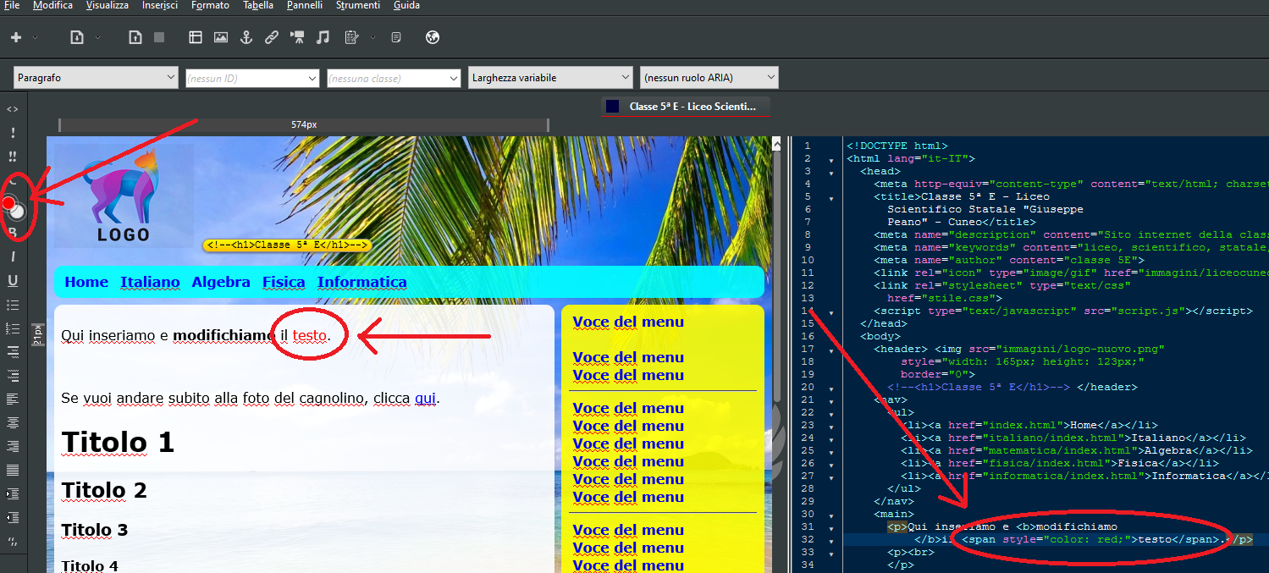Toggle italic formatting in left sidebar
This screenshot has height=573, width=1269.
point(13,256)
